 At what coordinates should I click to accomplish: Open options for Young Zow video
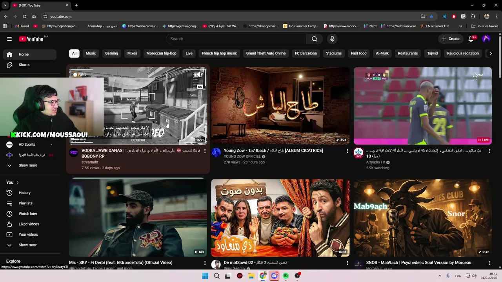coord(347,151)
